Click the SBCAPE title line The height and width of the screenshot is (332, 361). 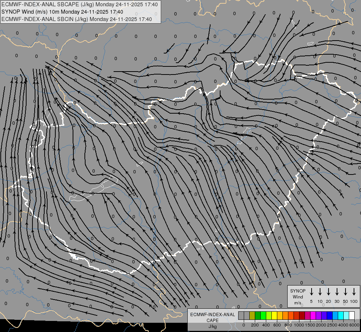(80, 4)
